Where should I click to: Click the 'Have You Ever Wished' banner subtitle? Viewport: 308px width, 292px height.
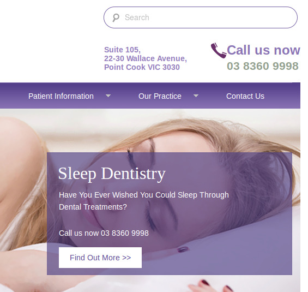[144, 201]
